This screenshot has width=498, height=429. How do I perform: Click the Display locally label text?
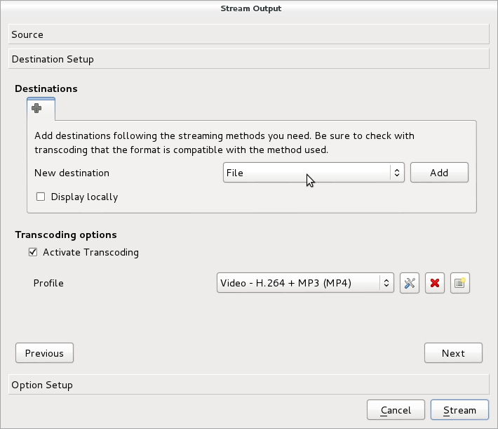point(84,197)
